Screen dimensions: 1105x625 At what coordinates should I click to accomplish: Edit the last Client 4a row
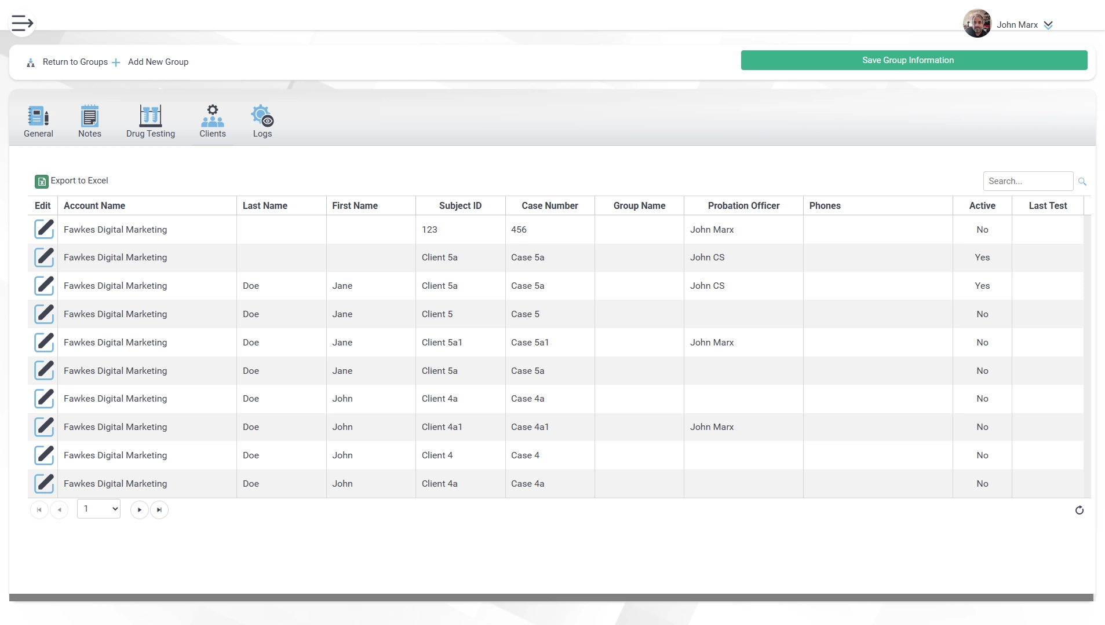click(44, 484)
